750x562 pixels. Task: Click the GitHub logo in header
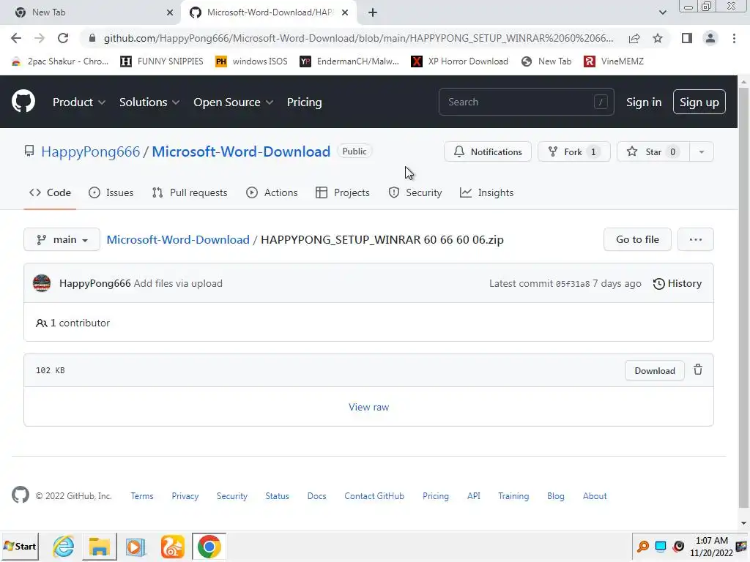point(23,101)
